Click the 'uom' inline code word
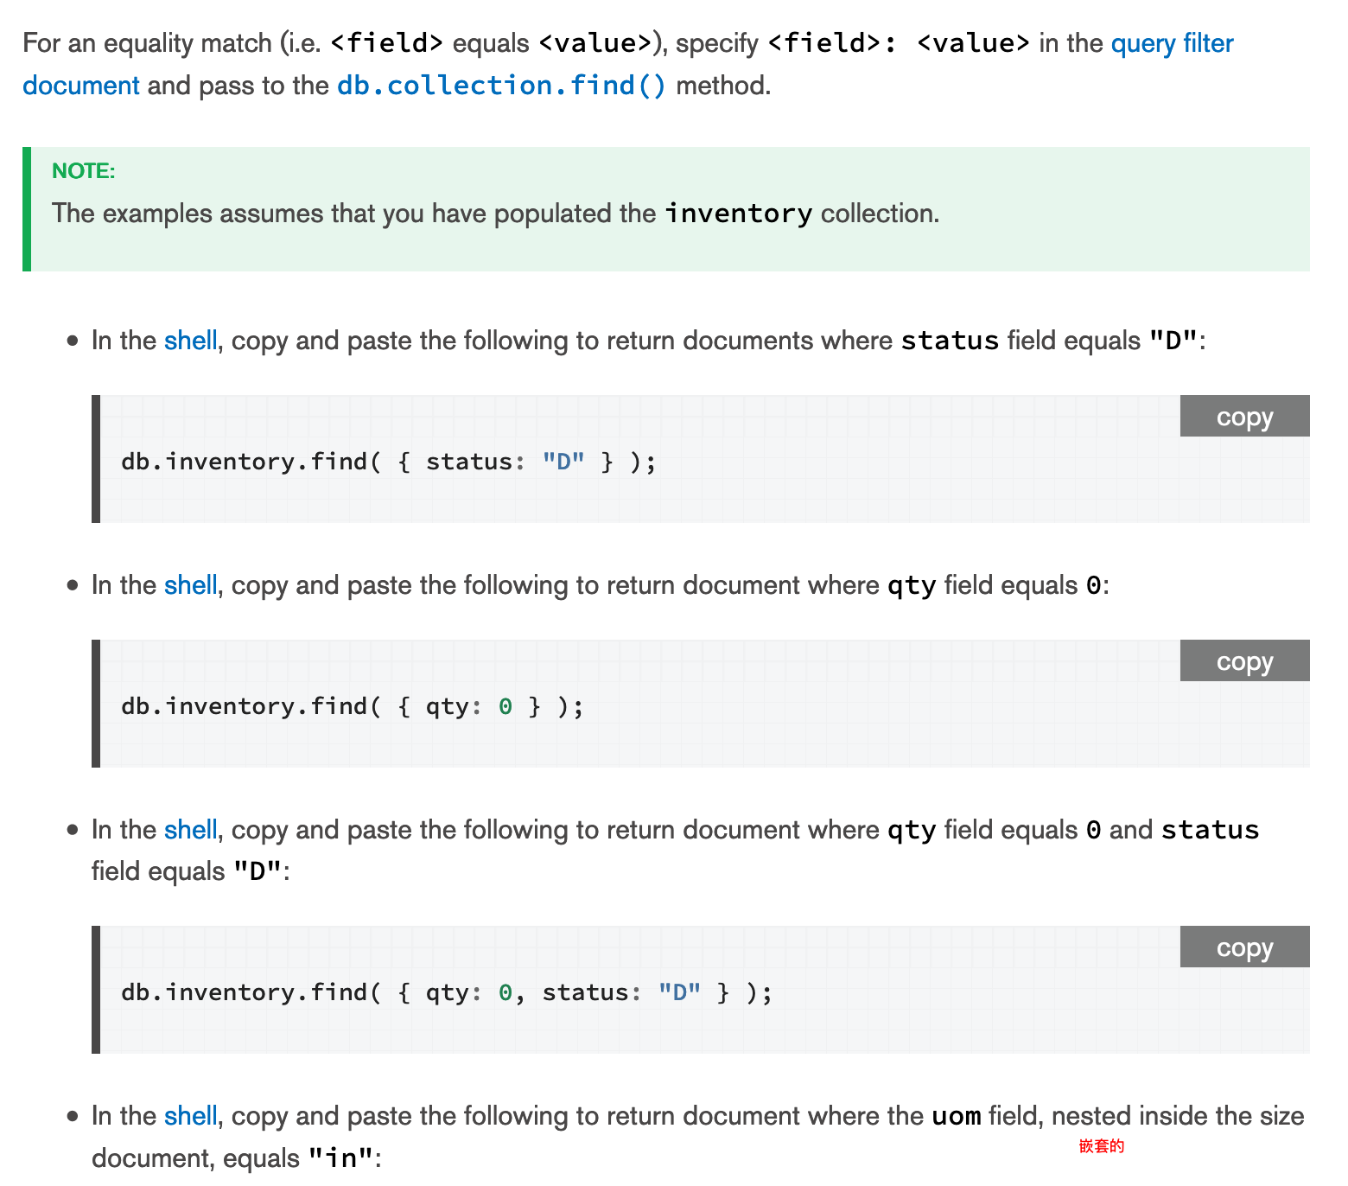 click(x=956, y=1116)
